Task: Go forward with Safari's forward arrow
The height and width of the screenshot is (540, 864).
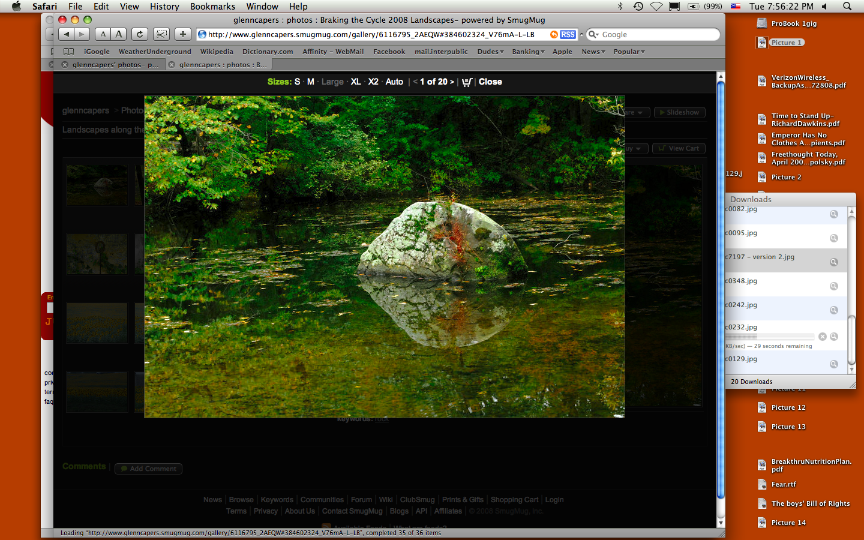Action: 82,35
